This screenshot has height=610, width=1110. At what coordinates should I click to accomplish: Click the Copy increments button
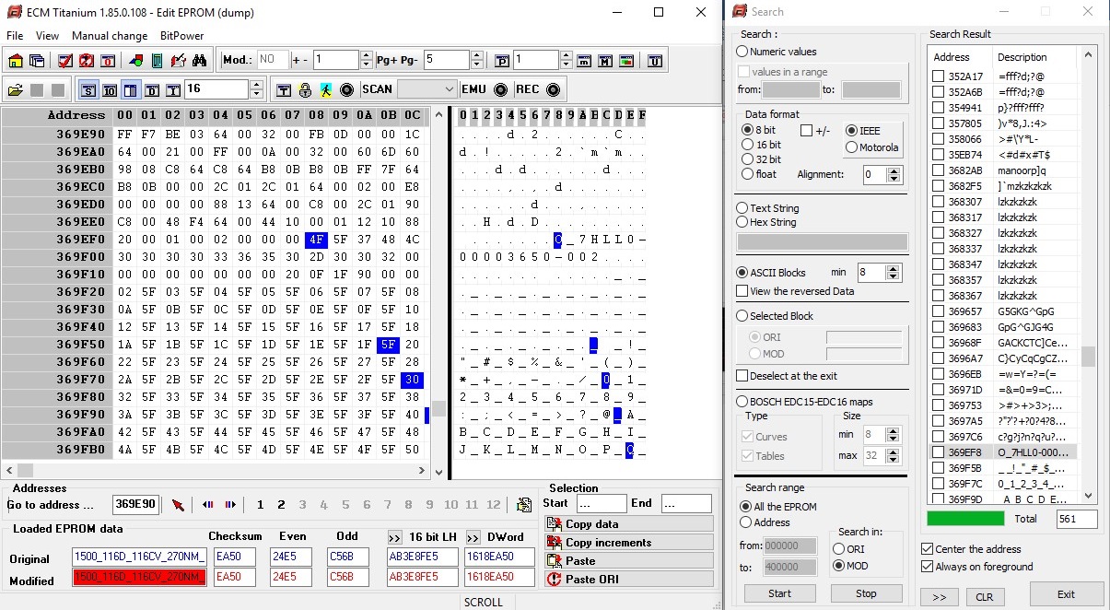[628, 542]
